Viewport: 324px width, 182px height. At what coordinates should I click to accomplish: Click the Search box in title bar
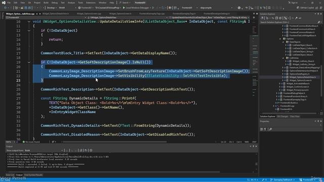[x=125, y=3]
